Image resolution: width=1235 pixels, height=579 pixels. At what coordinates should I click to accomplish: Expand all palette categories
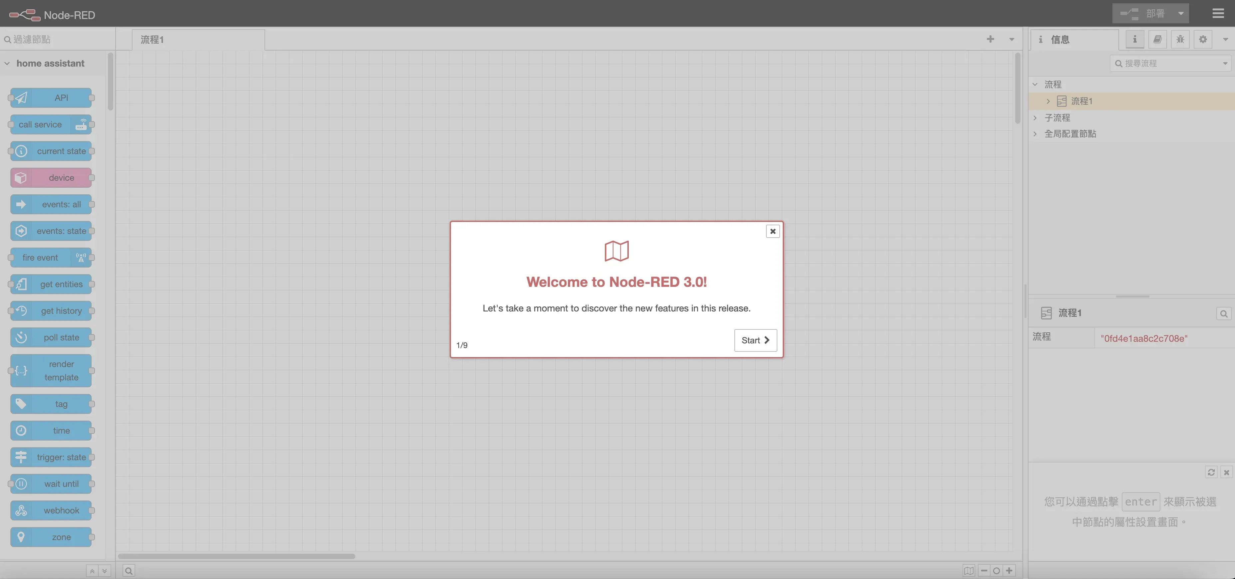coord(105,571)
